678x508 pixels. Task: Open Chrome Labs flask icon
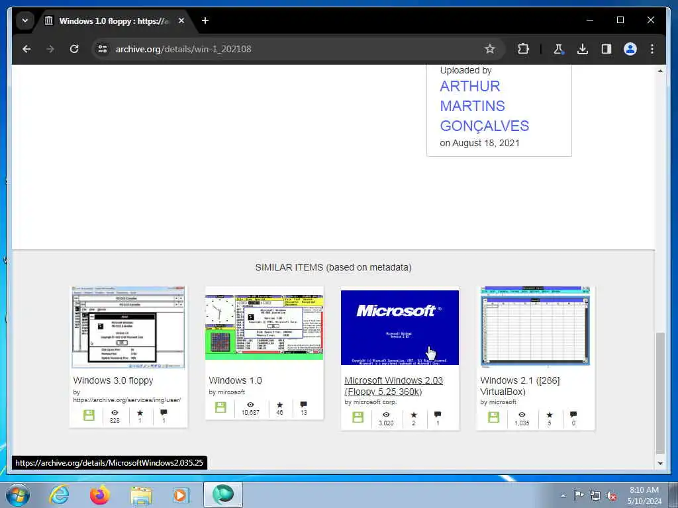[x=559, y=49]
